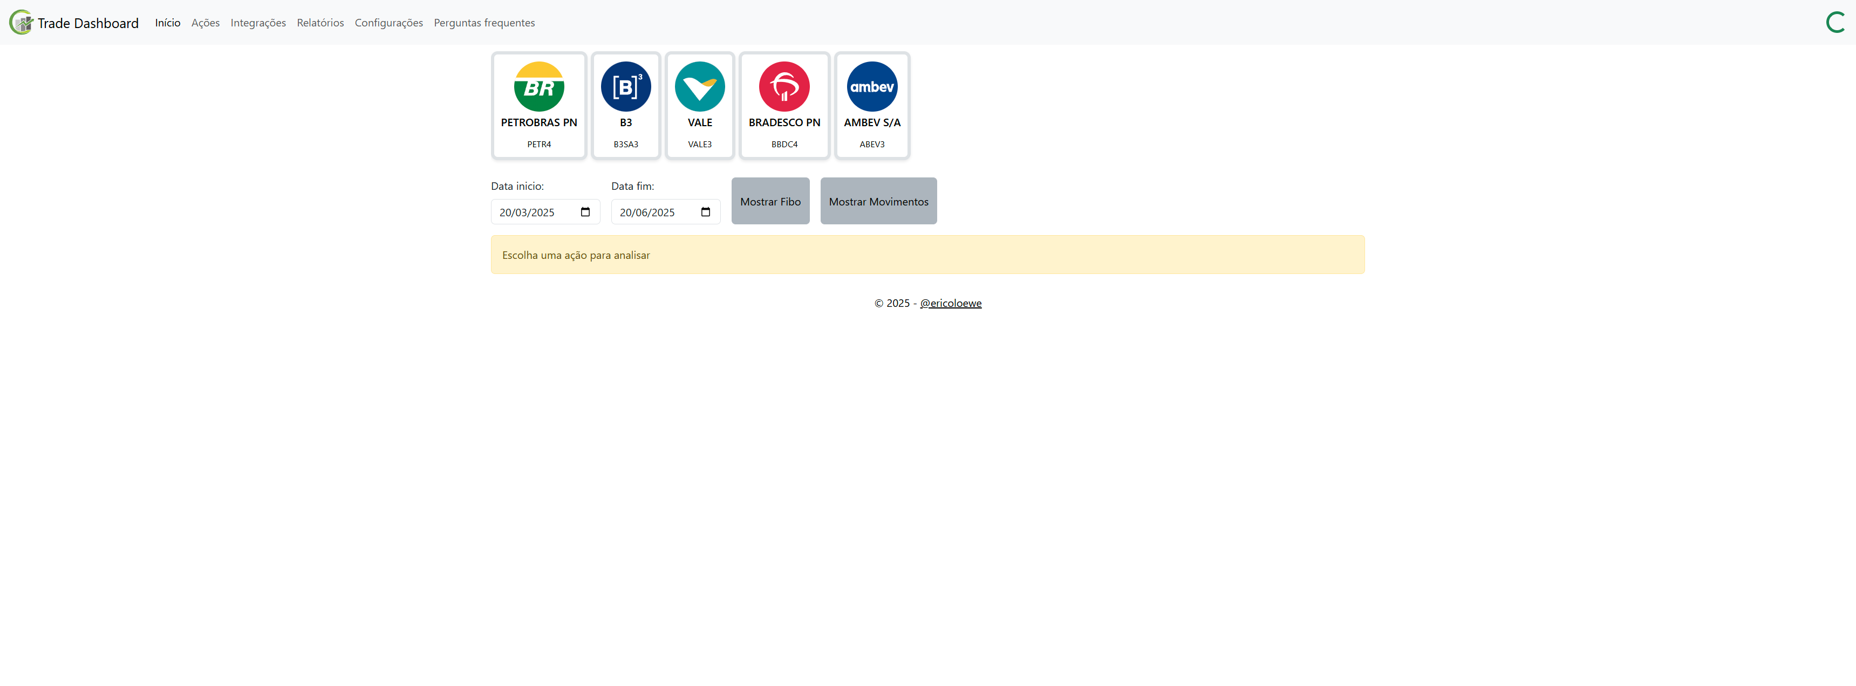Select the Bradesco red logo

coord(784,86)
